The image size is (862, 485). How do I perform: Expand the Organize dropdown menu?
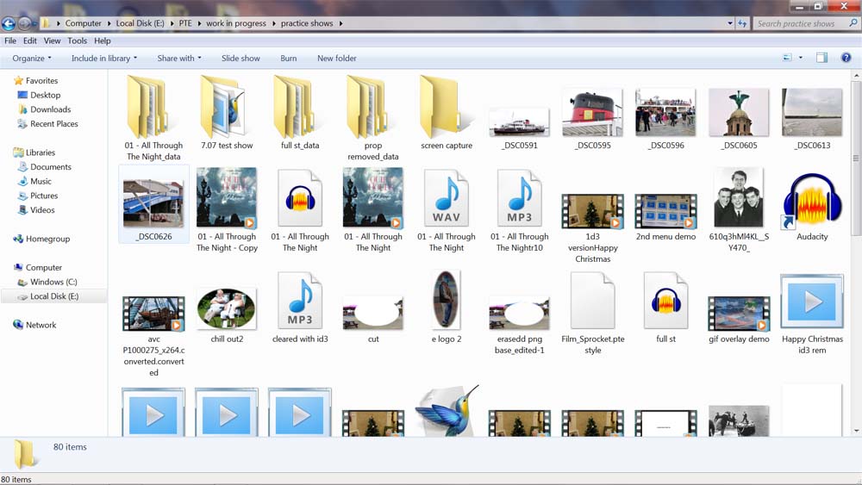coord(32,59)
